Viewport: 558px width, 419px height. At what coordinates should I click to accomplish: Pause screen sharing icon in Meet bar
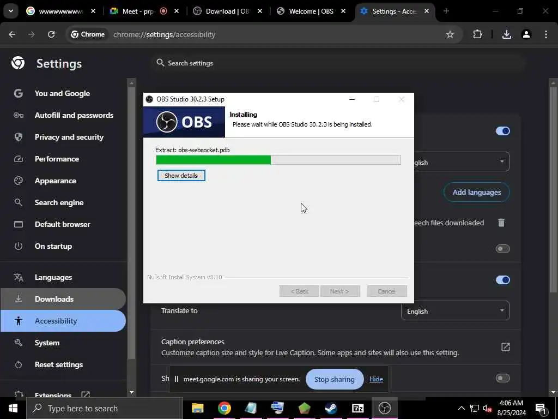(176, 379)
